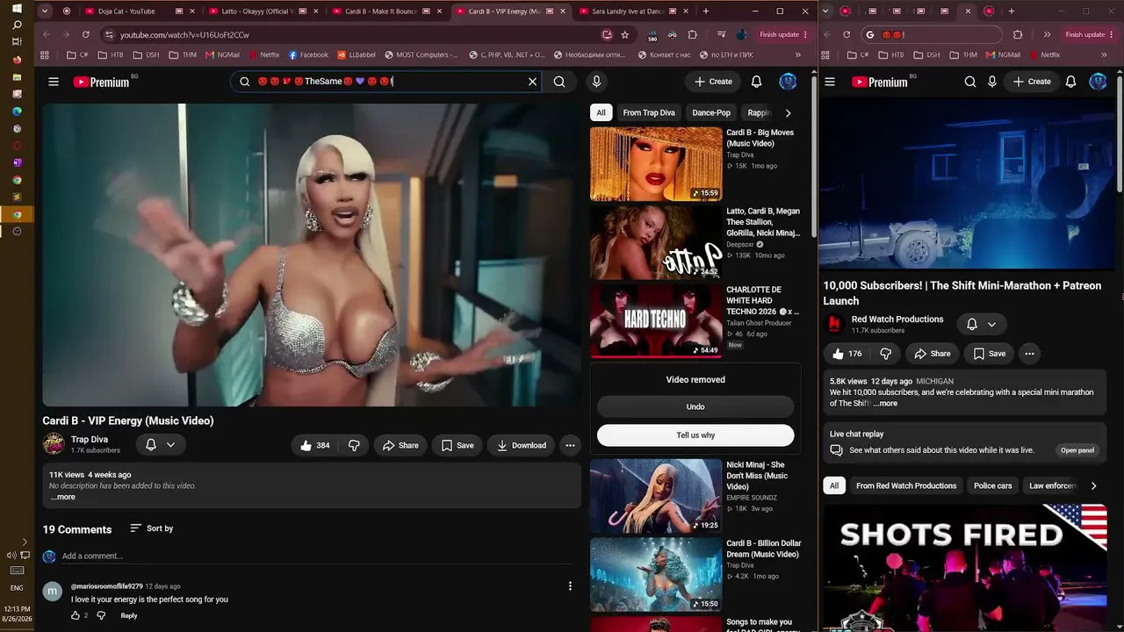Share the VIP Energy video
This screenshot has width=1124, height=632.
(400, 445)
